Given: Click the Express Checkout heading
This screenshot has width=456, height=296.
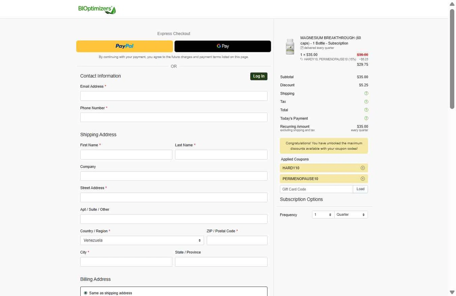Looking at the screenshot, I should (174, 34).
